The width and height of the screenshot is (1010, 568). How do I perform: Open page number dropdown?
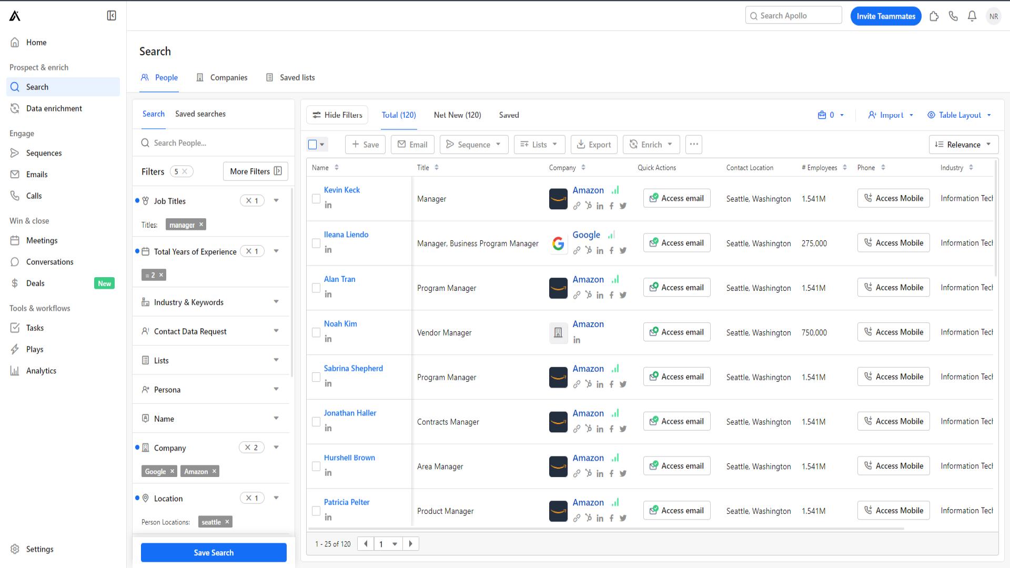click(x=389, y=544)
